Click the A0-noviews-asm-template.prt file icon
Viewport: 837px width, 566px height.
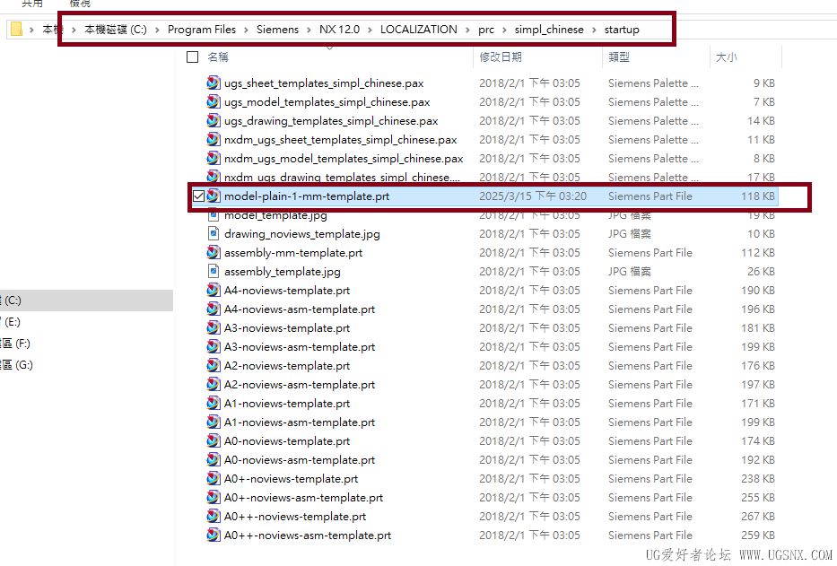click(x=213, y=460)
